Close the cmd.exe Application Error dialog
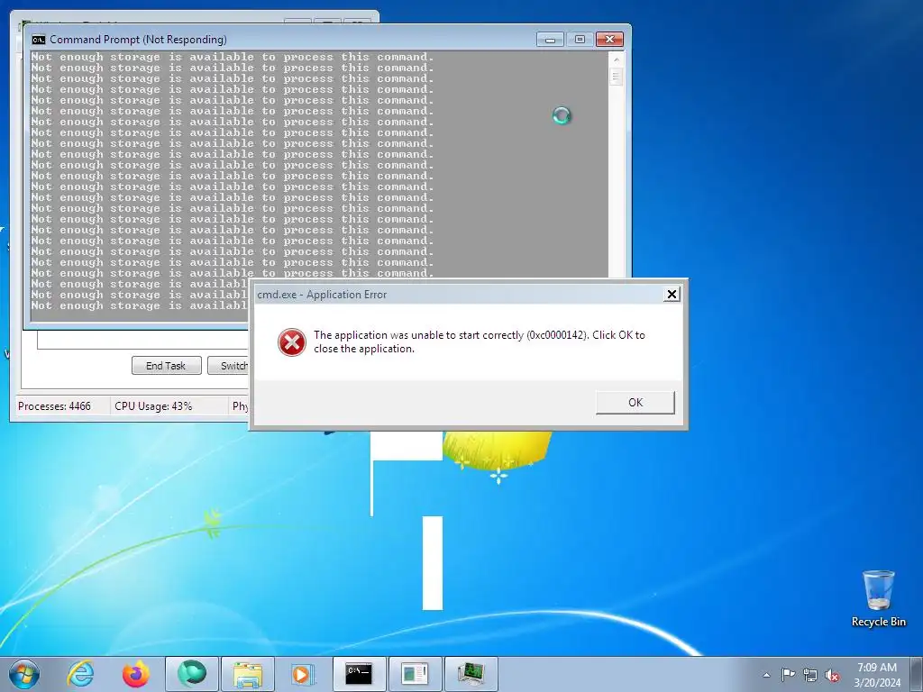This screenshot has height=692, width=923. click(671, 295)
